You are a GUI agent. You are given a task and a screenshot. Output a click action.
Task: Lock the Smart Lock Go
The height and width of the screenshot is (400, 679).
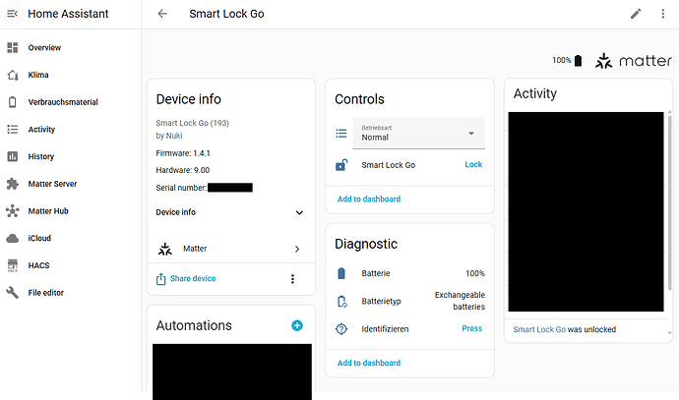pos(473,165)
